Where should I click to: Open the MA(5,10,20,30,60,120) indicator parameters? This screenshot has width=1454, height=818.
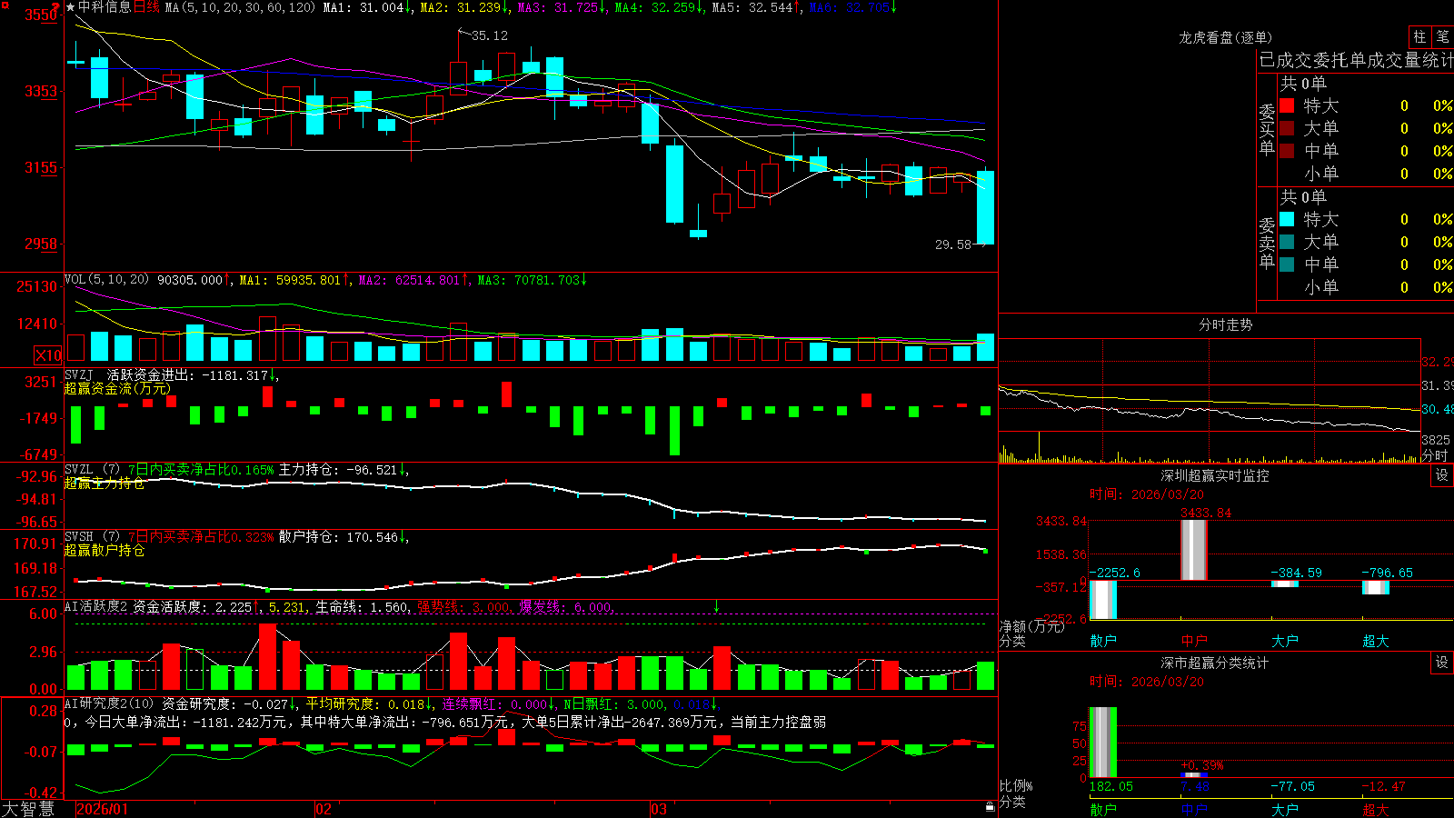240,7
